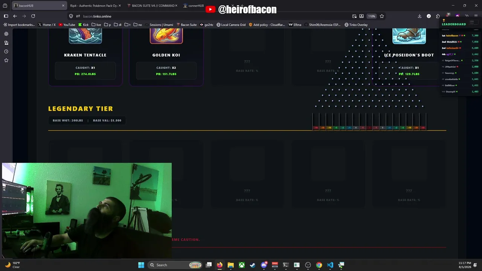This screenshot has width=482, height=271.
Task: Open Visual Studio Code from taskbar
Action: click(330, 265)
